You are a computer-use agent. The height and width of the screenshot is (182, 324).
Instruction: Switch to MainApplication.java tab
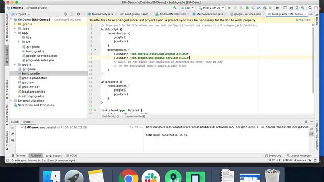click(210, 14)
